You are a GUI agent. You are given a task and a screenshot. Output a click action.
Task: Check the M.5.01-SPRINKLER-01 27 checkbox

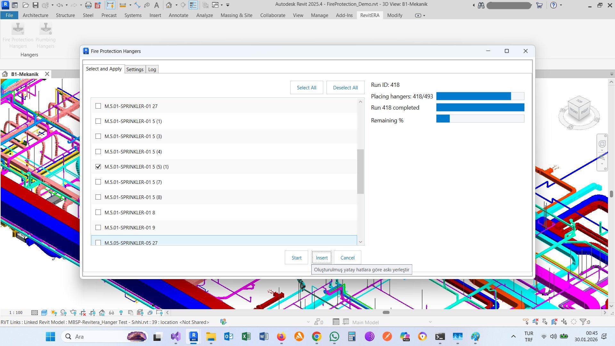tap(98, 106)
